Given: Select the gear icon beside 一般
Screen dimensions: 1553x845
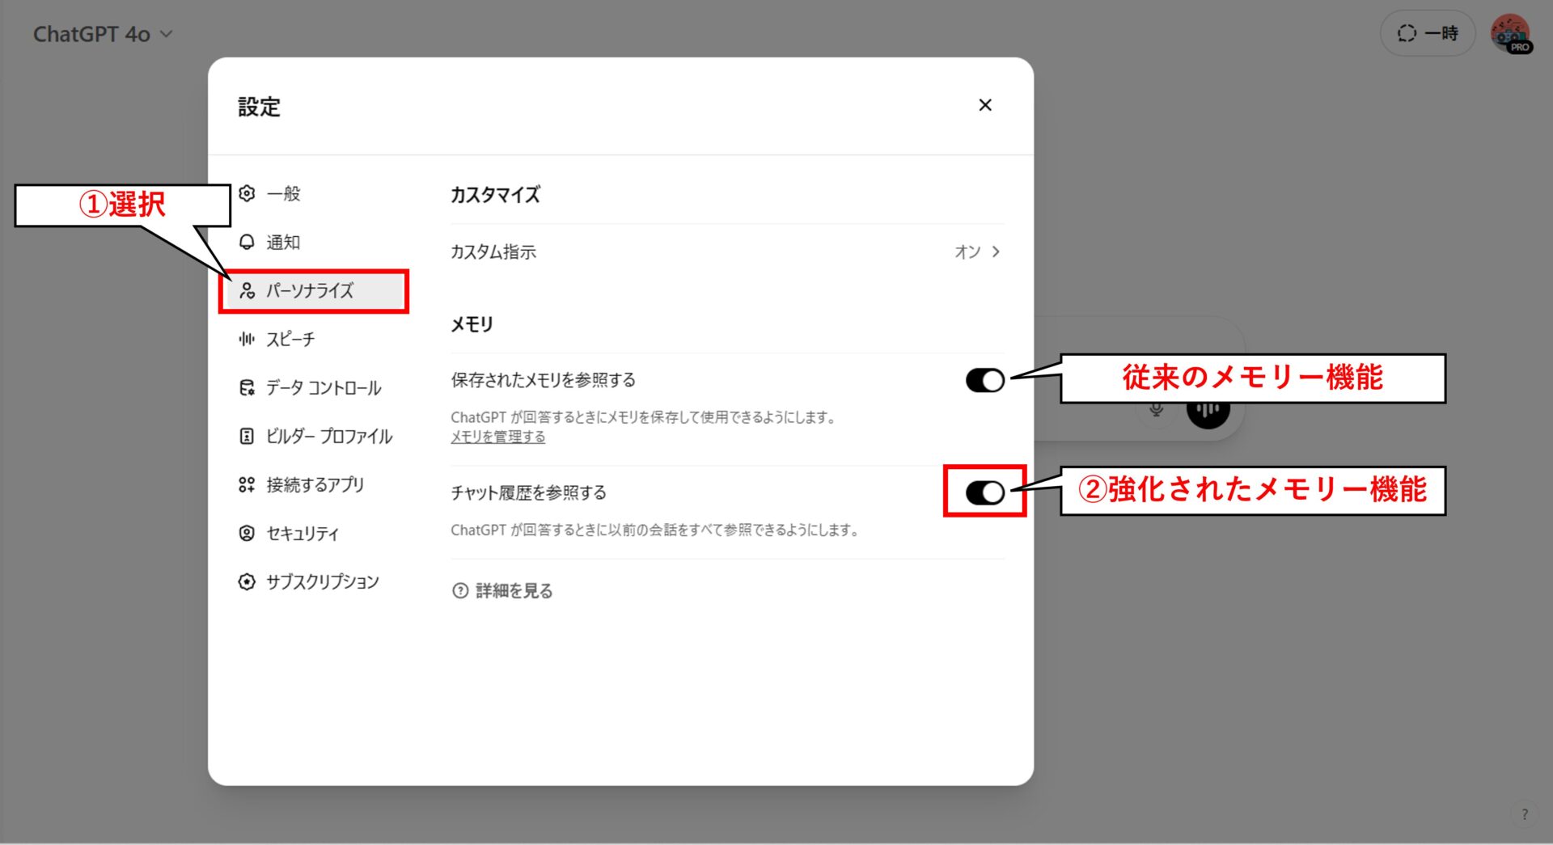Looking at the screenshot, I should (247, 194).
